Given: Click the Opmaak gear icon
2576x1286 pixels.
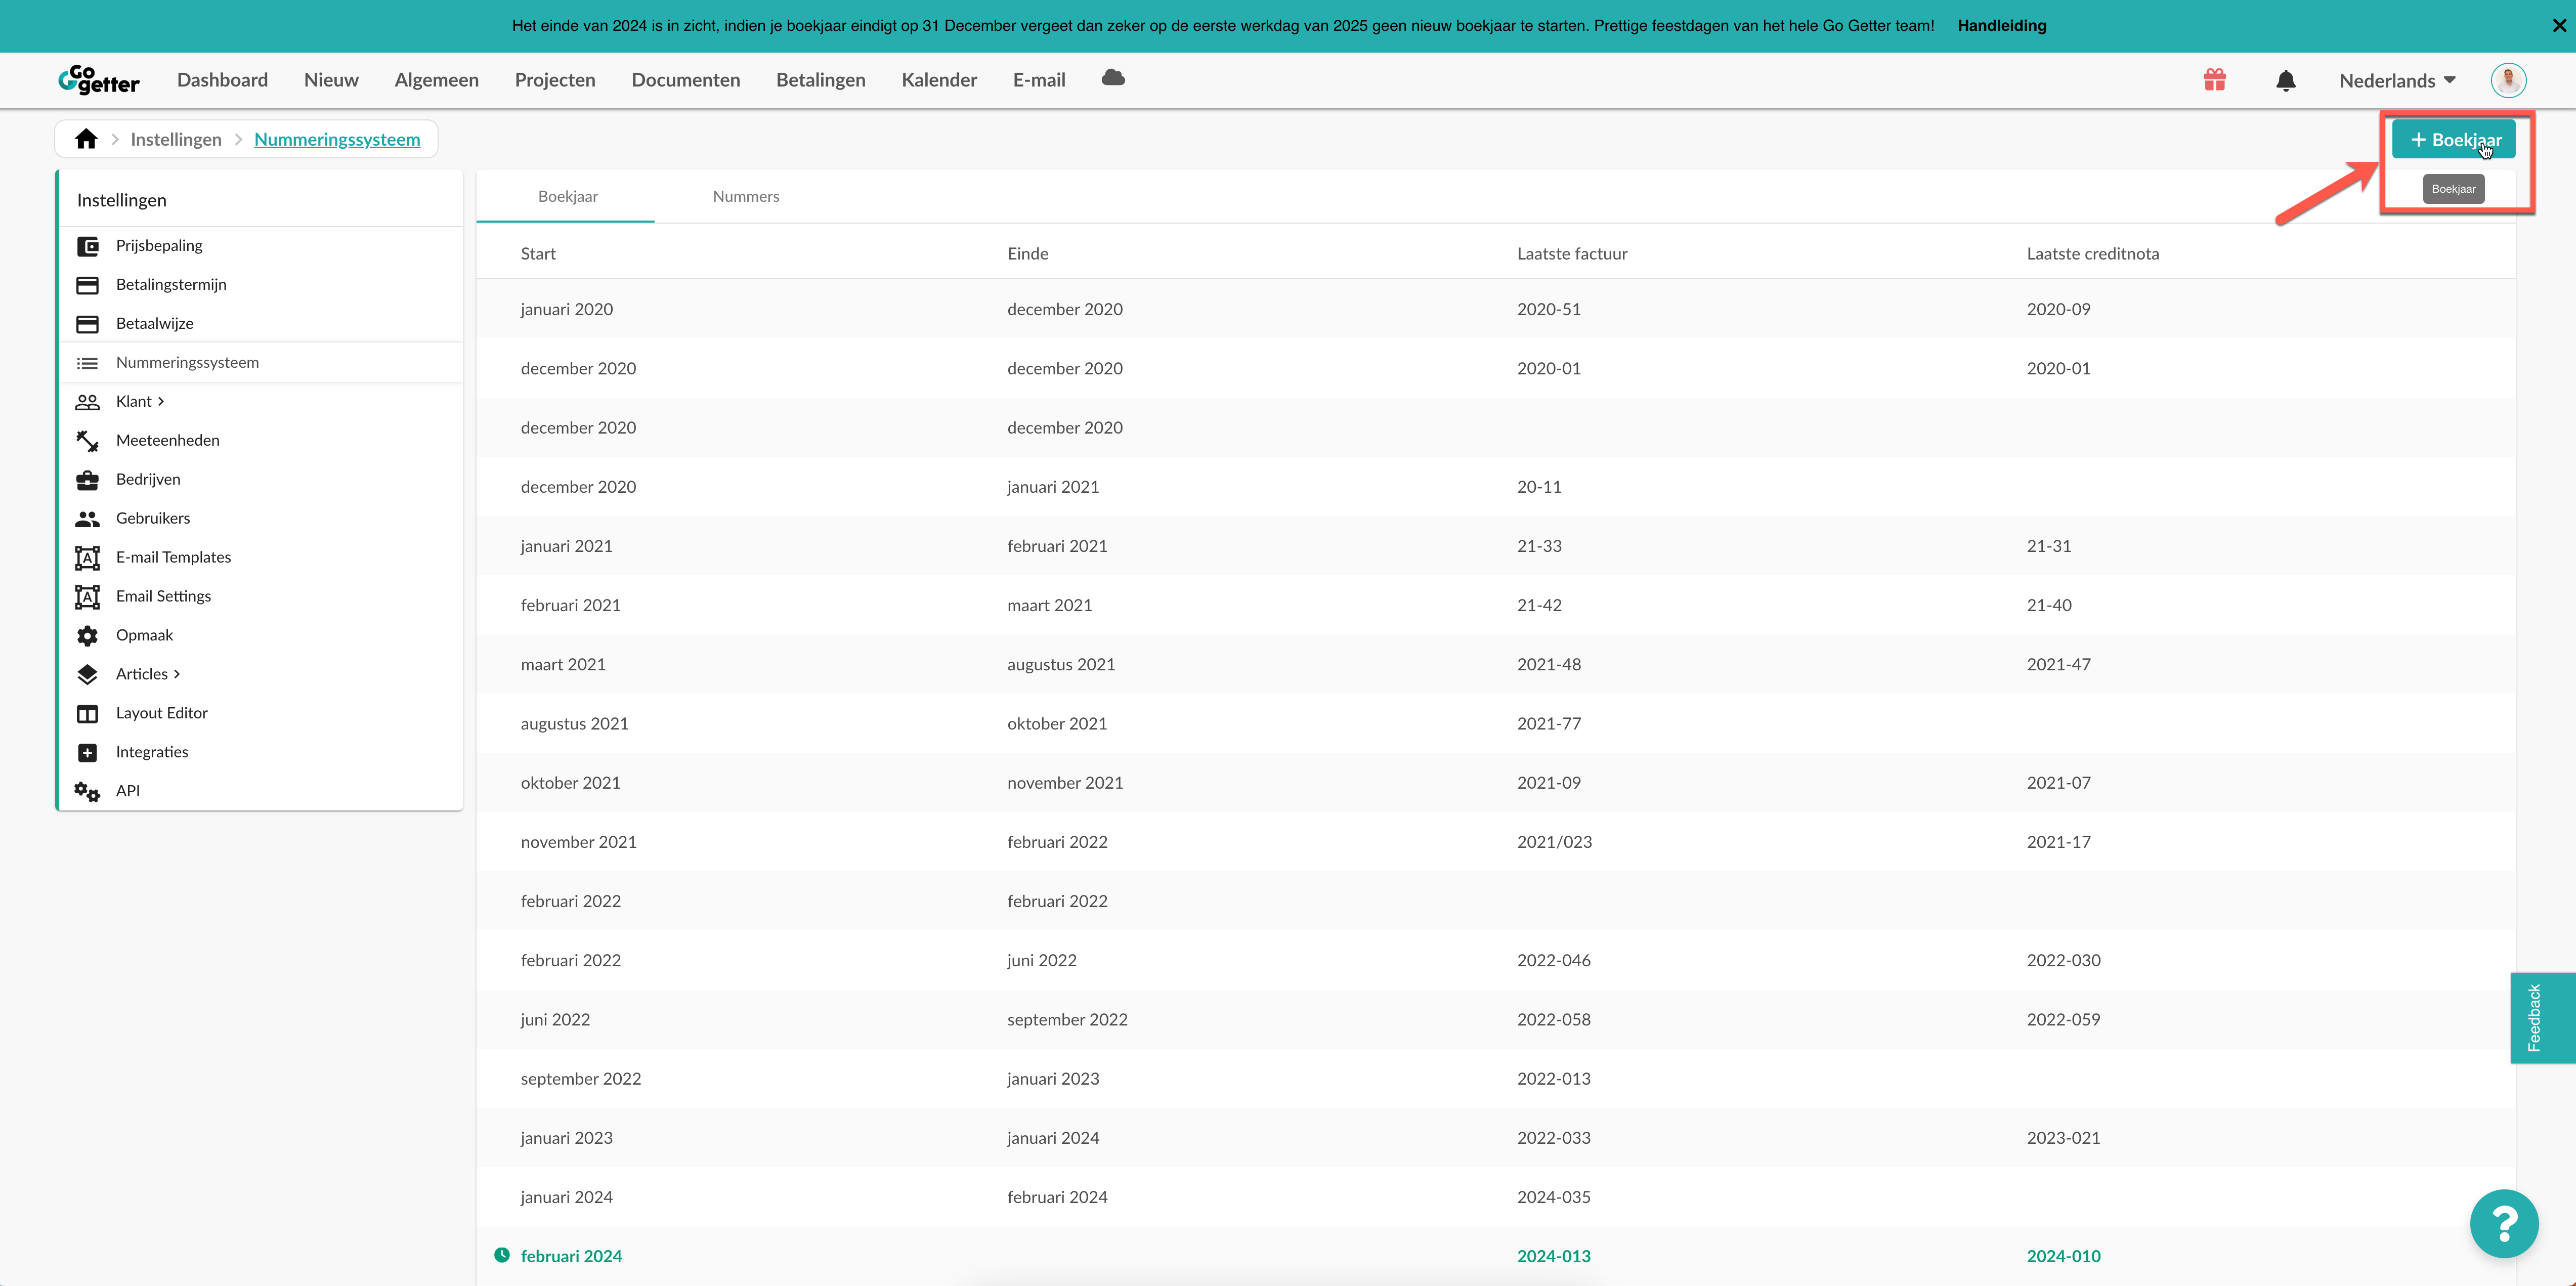Looking at the screenshot, I should (x=88, y=636).
